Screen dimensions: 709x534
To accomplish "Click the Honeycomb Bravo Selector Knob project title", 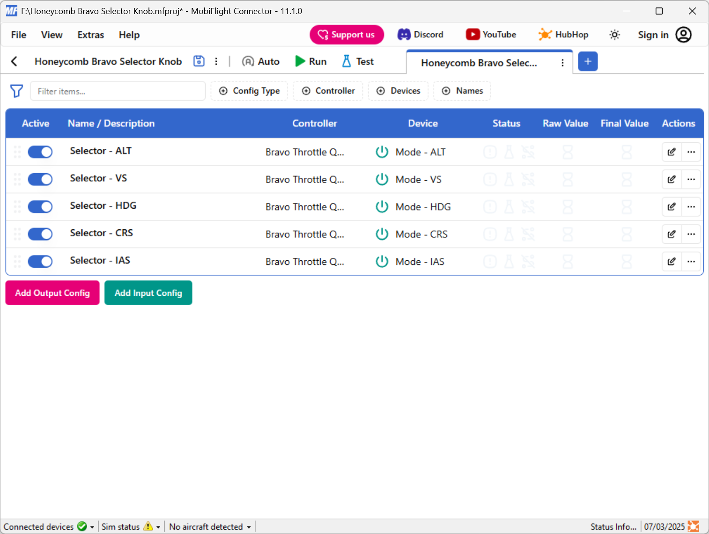I will 108,61.
